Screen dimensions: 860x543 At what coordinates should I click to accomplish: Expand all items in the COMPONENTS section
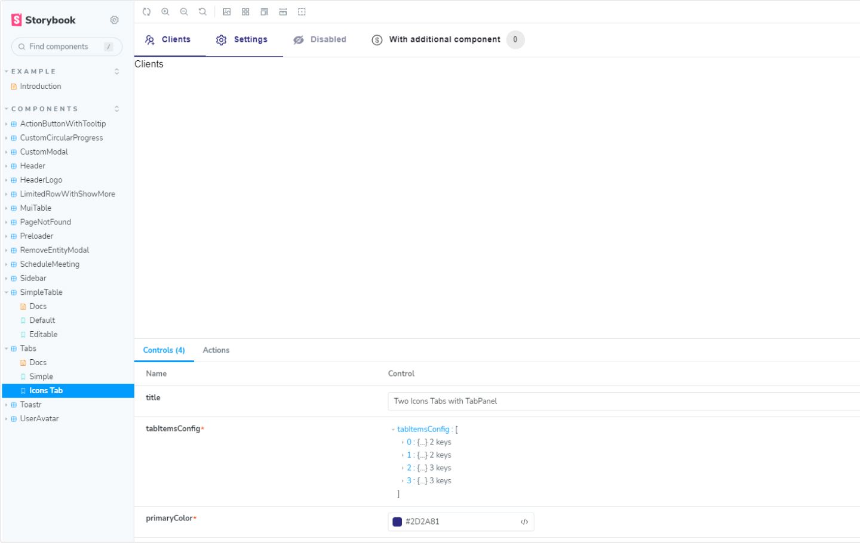pyautogui.click(x=116, y=109)
